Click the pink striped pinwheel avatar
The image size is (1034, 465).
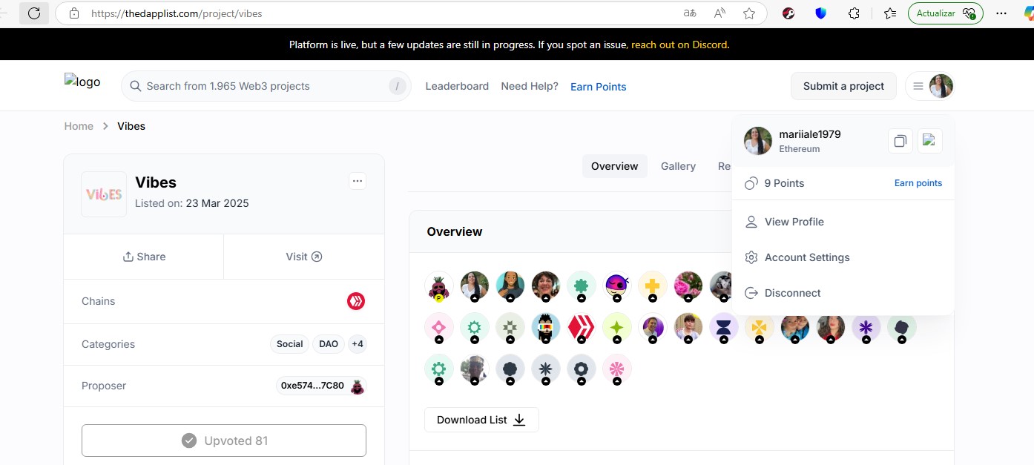[617, 369]
